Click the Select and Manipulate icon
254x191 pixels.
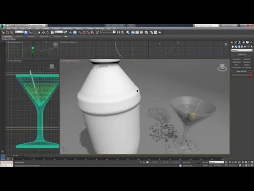coord(70,32)
